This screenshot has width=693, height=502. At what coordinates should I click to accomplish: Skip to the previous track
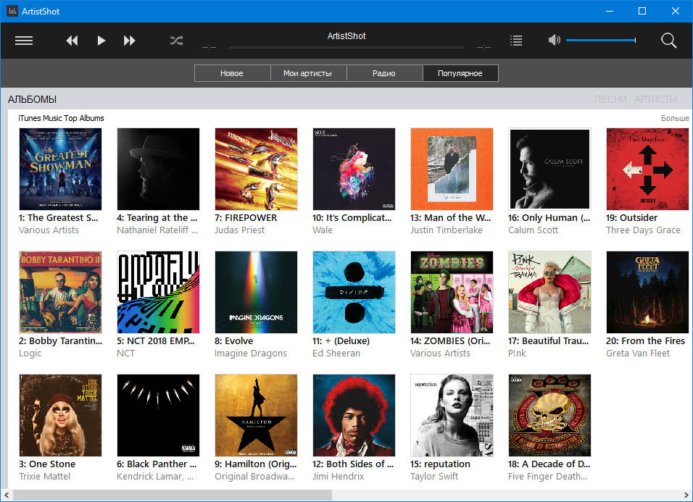(72, 41)
